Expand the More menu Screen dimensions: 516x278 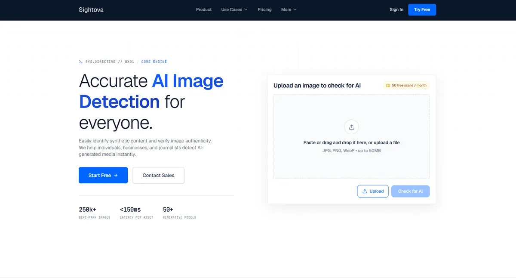click(x=289, y=9)
